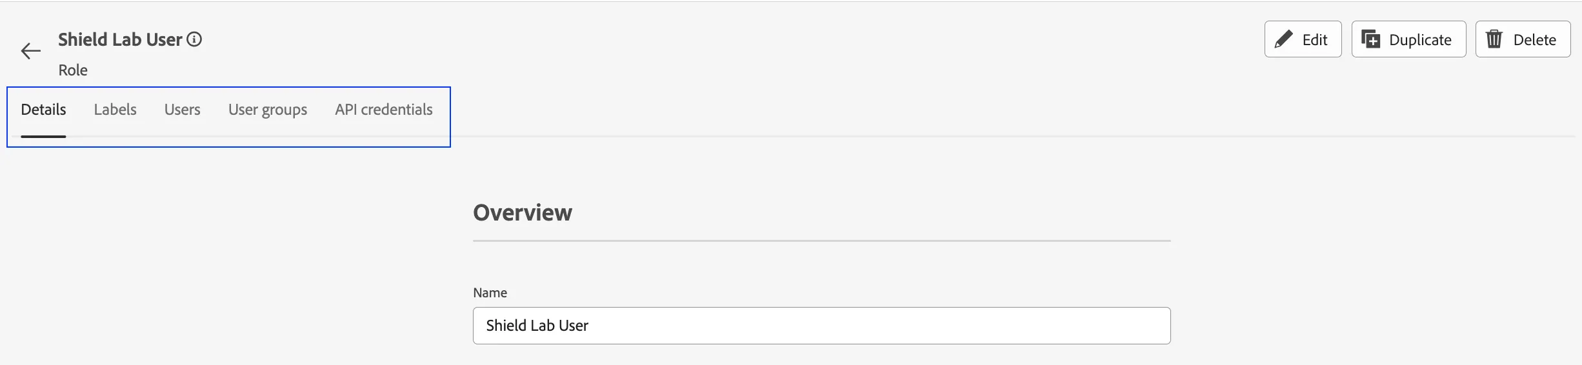Viewport: 1582px width, 365px height.
Task: Click the divider line beneath Overview
Action: 821,241
